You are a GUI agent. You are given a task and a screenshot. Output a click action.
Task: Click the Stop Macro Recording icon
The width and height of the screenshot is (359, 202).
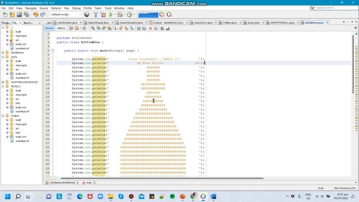click(156, 29)
